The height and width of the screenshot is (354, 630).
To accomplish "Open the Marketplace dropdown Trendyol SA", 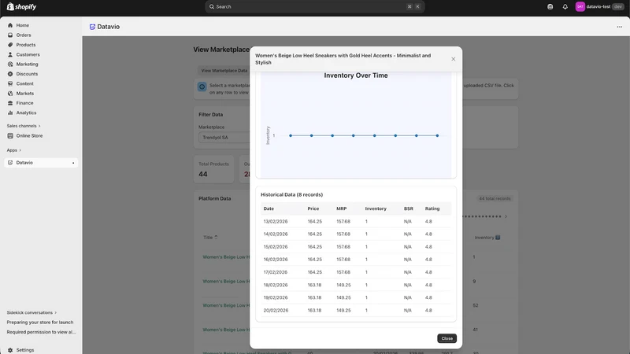I will pyautogui.click(x=224, y=137).
